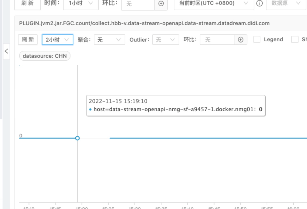Collapse the side panel with the left arrow
Screen dimensions: 307x209
pos(6,51)
